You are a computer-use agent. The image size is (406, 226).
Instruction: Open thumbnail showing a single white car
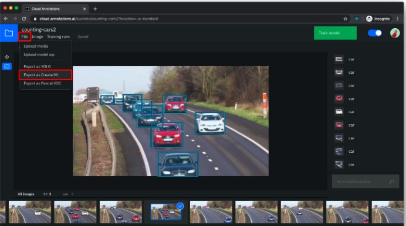pos(30,212)
